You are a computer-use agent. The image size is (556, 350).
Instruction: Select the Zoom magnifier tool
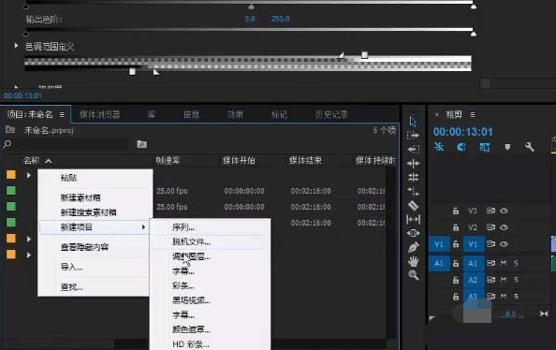[x=414, y=275]
